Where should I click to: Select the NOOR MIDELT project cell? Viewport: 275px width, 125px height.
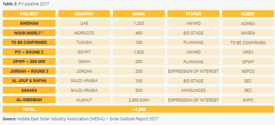click(x=29, y=33)
